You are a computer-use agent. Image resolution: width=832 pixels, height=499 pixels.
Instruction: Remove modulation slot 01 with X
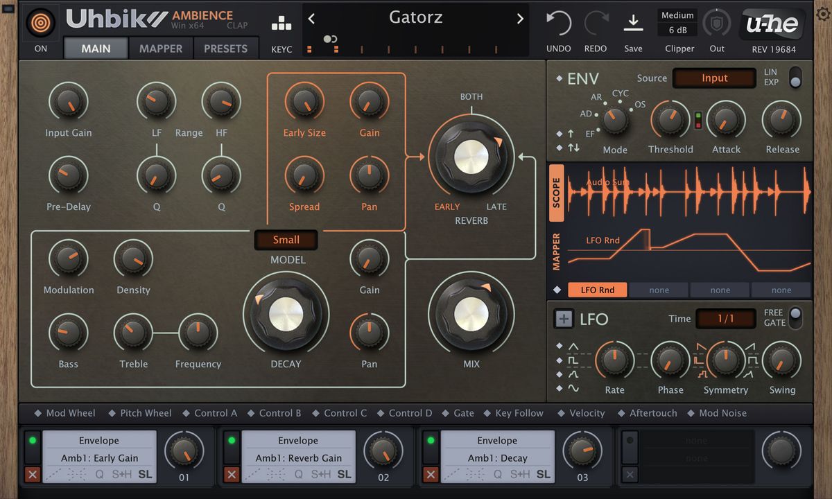click(x=33, y=474)
